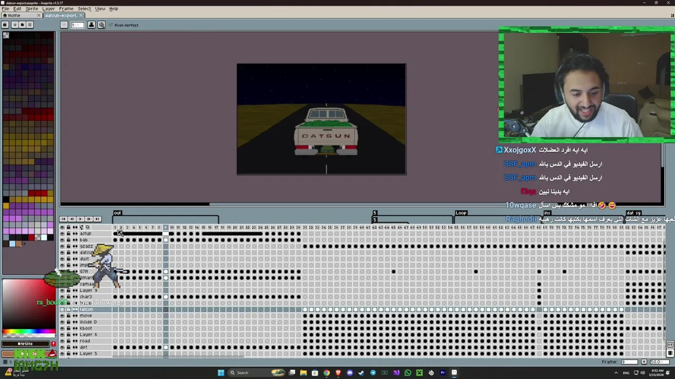Pick a shade in red color picker area
Screen dimensions: 675x379
pyautogui.click(x=29, y=303)
